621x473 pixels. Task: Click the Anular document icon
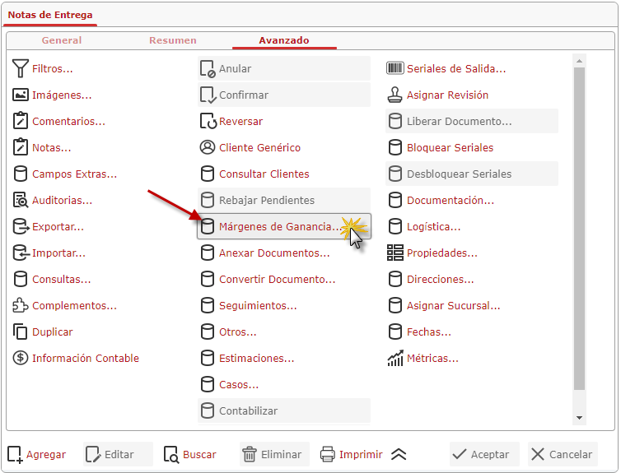208,68
